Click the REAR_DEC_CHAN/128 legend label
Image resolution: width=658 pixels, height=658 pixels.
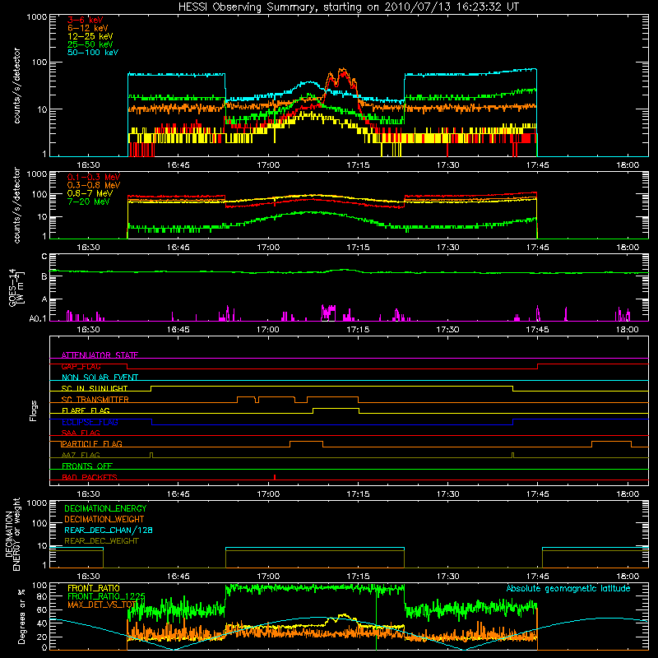point(109,530)
